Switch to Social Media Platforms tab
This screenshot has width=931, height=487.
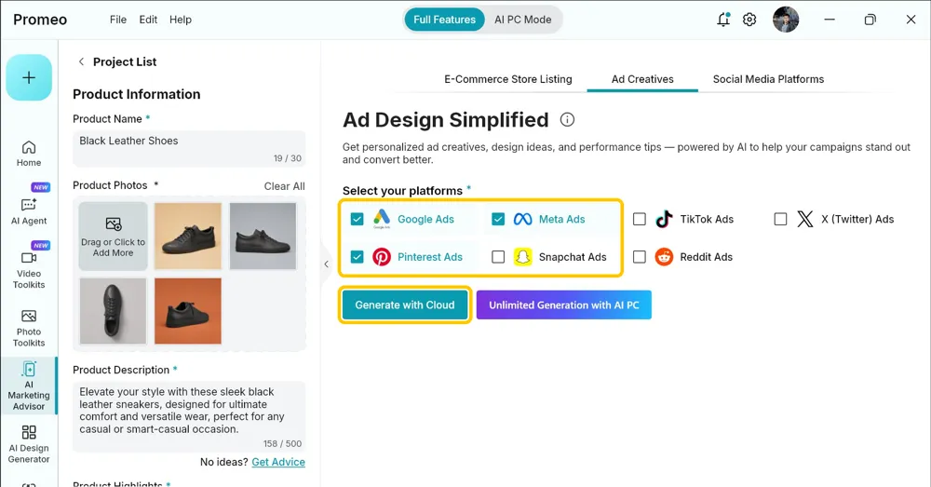click(x=768, y=79)
